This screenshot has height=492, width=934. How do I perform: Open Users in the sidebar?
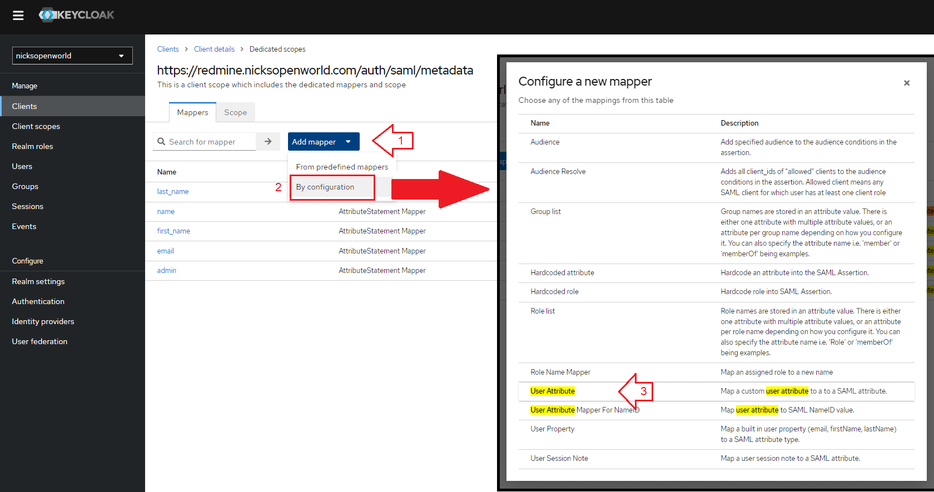click(x=72, y=166)
